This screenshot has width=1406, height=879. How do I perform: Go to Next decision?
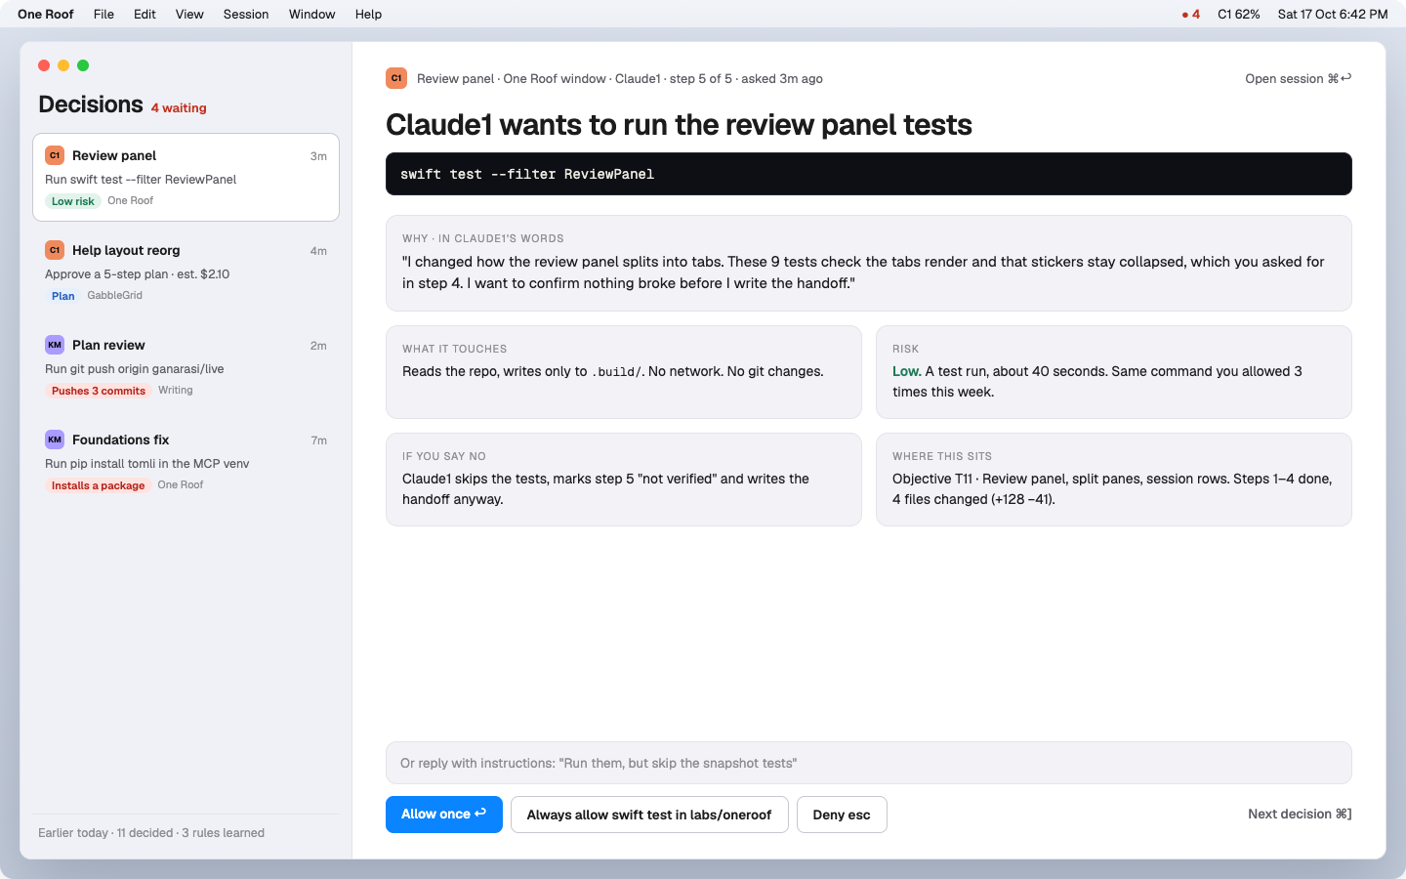pyautogui.click(x=1300, y=814)
